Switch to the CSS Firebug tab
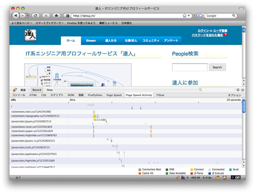The height and width of the screenshot is (193, 255). (x=44, y=95)
